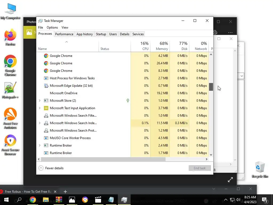
Task: Show hidden tray icons chevron
Action: [226, 200]
